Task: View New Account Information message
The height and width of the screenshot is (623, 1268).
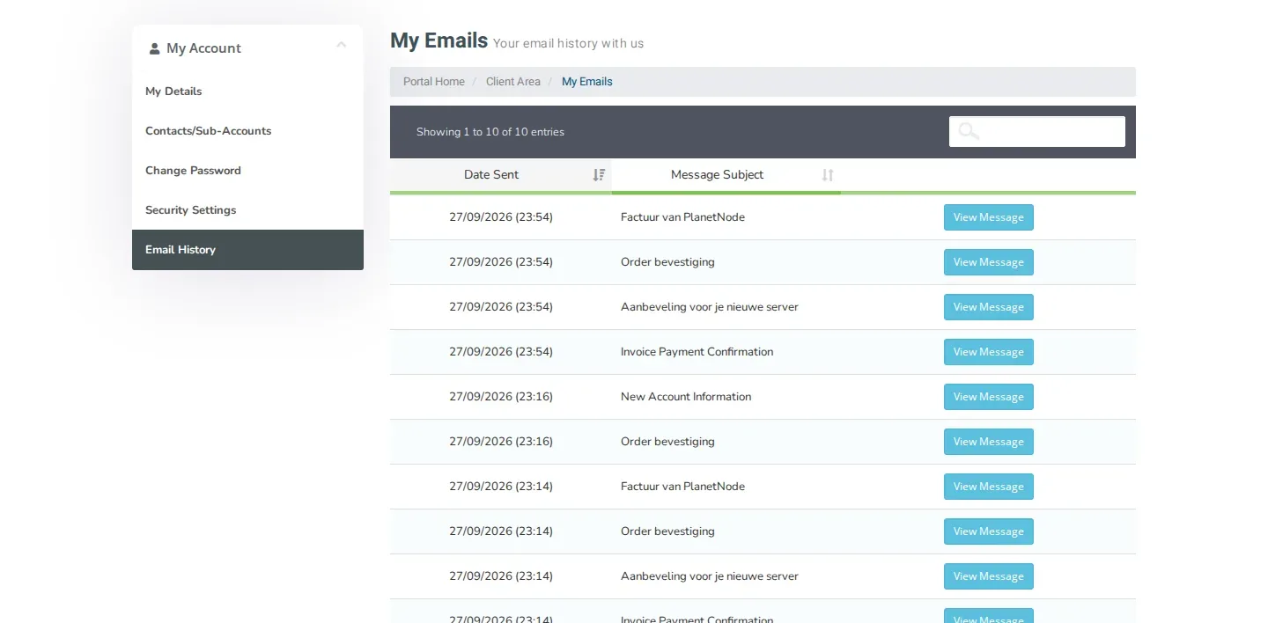Action: coord(989,397)
